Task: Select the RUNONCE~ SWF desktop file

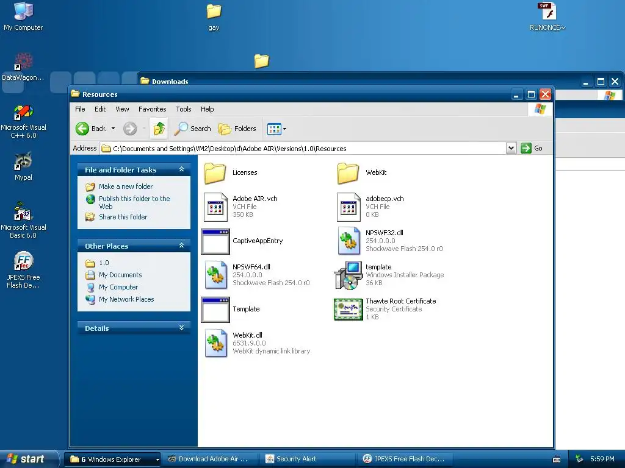Action: (x=547, y=16)
